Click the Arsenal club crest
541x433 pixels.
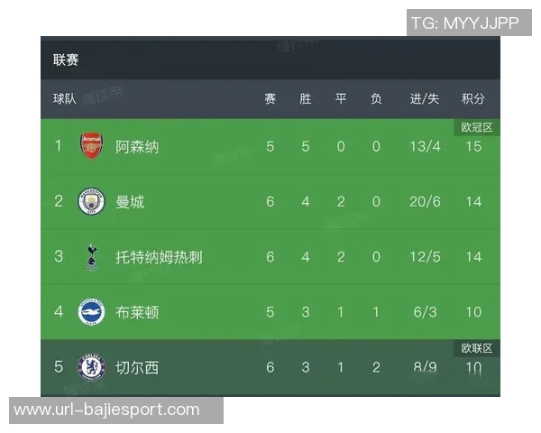click(91, 146)
